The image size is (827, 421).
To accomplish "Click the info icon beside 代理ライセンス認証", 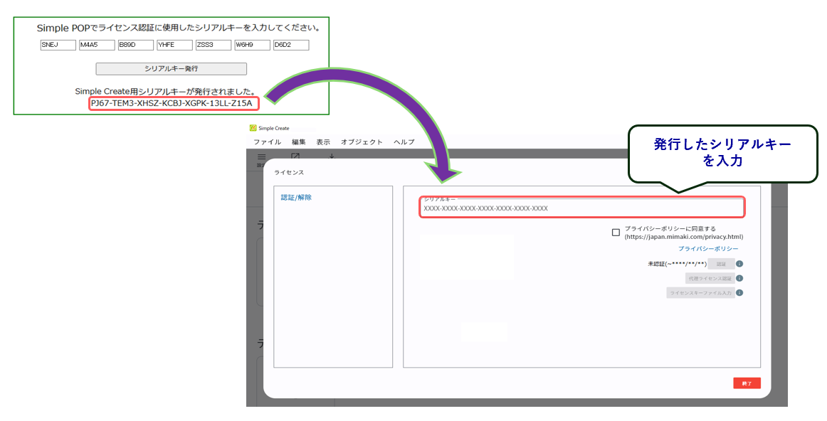I will click(739, 278).
